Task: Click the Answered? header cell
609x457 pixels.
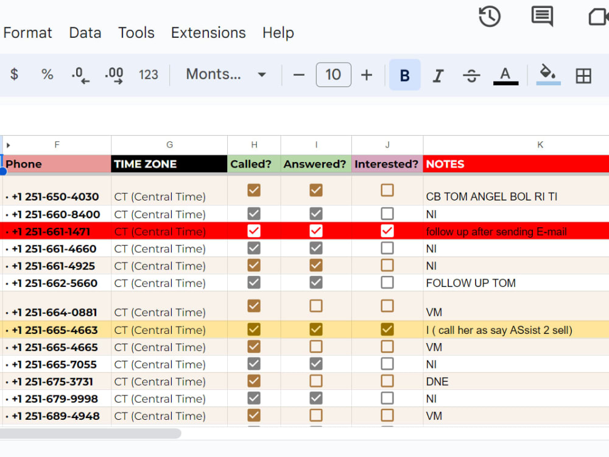Action: [x=316, y=164]
